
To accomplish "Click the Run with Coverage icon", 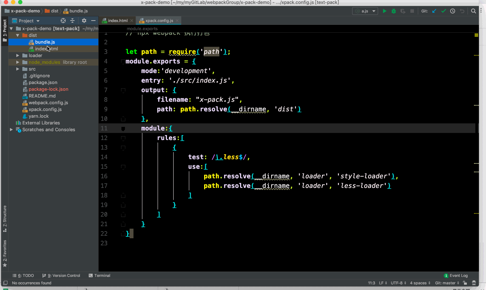I will point(403,11).
